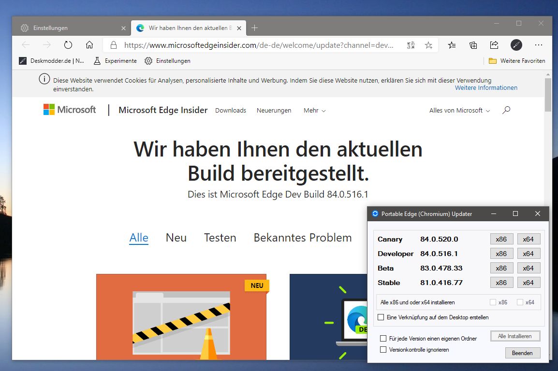Reload the page with the refresh icon
The image size is (558, 371).
click(68, 45)
